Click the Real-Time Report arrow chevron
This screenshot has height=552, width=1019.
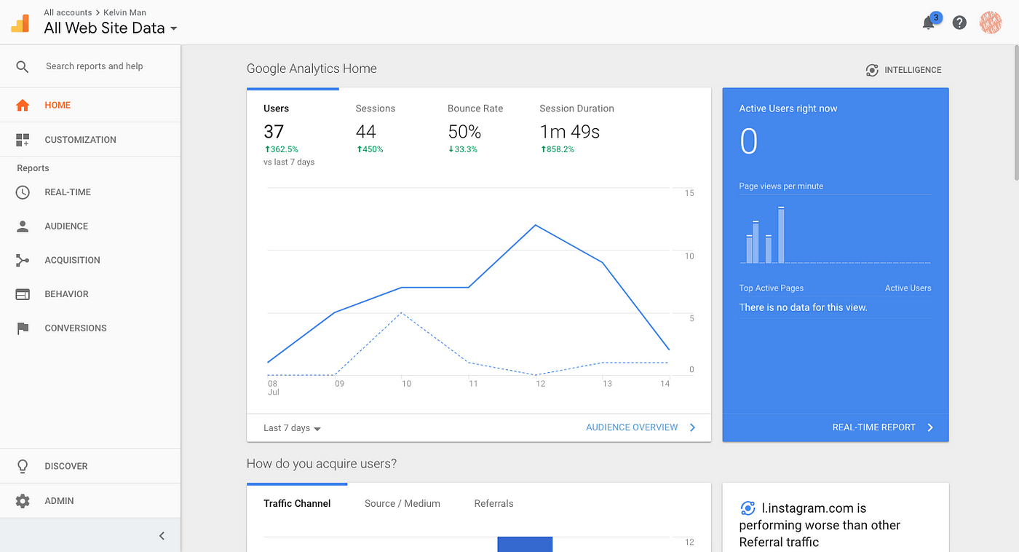[x=930, y=427]
